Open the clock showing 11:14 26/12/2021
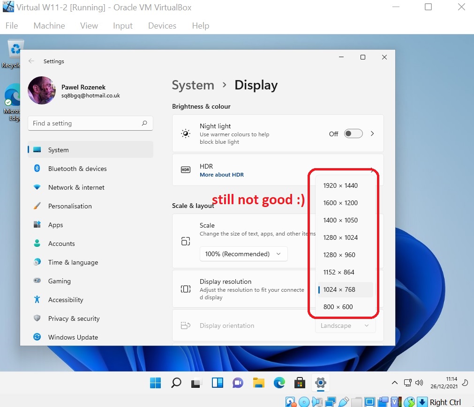Screen dimensions: 474x407 [x=444, y=383]
